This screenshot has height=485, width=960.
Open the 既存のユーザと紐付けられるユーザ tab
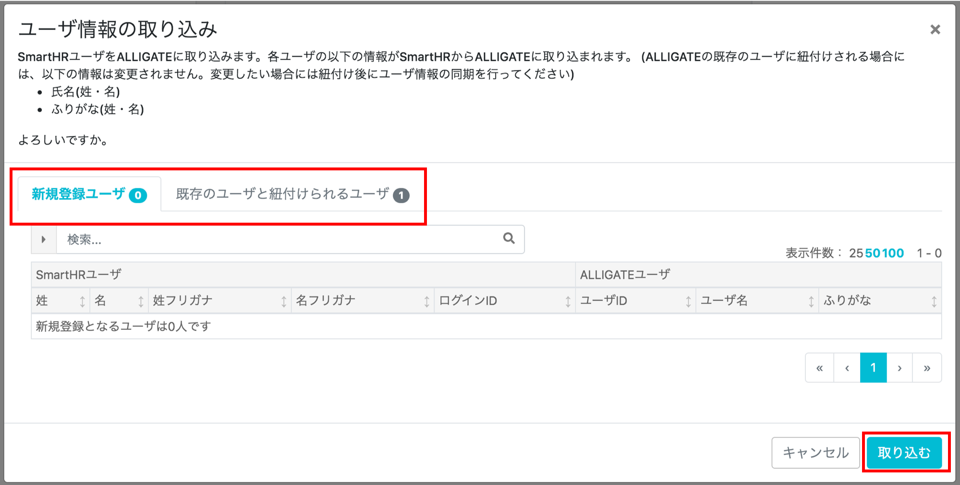(x=292, y=194)
